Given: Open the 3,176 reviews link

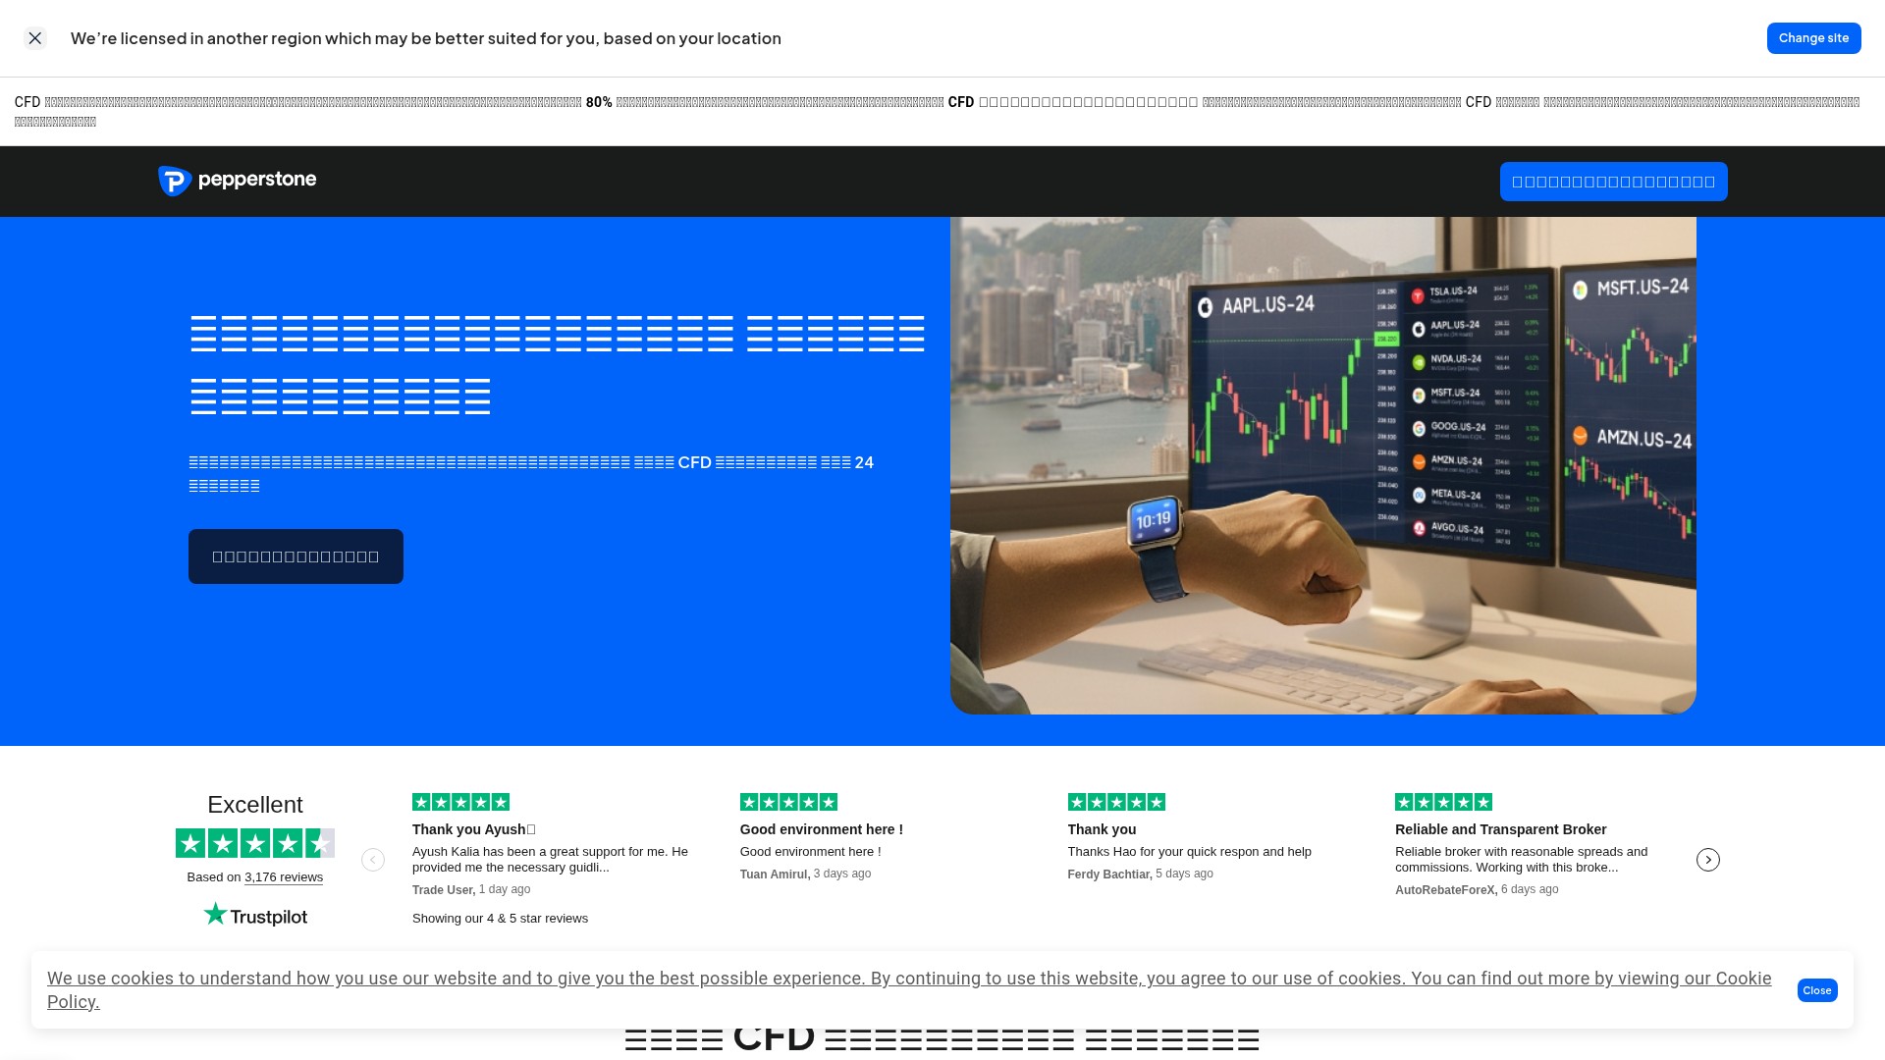Looking at the screenshot, I should point(283,877).
